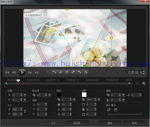Viewport: 150px width, 127px height.
Task: Enable the ease-out toggle
Action: 116,110
